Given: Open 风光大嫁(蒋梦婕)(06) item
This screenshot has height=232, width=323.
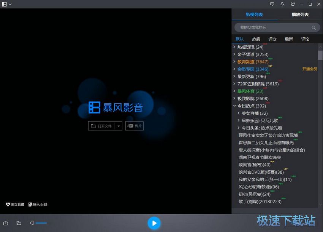Looking at the screenshot, I should tap(259, 187).
